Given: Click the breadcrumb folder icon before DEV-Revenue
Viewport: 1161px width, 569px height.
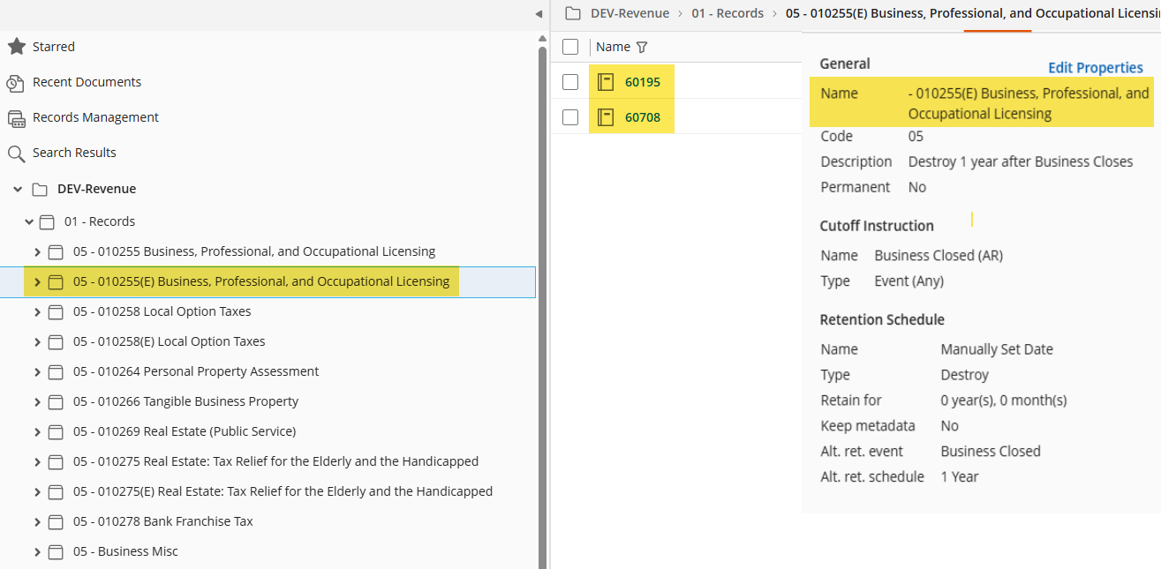Looking at the screenshot, I should coord(573,13).
